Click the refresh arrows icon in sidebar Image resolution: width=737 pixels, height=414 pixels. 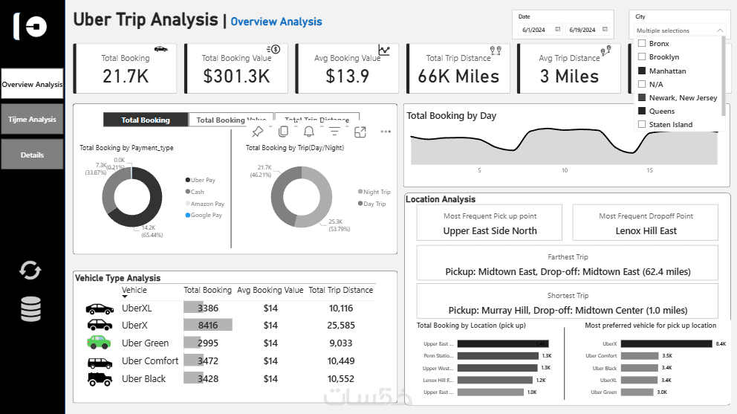click(30, 270)
